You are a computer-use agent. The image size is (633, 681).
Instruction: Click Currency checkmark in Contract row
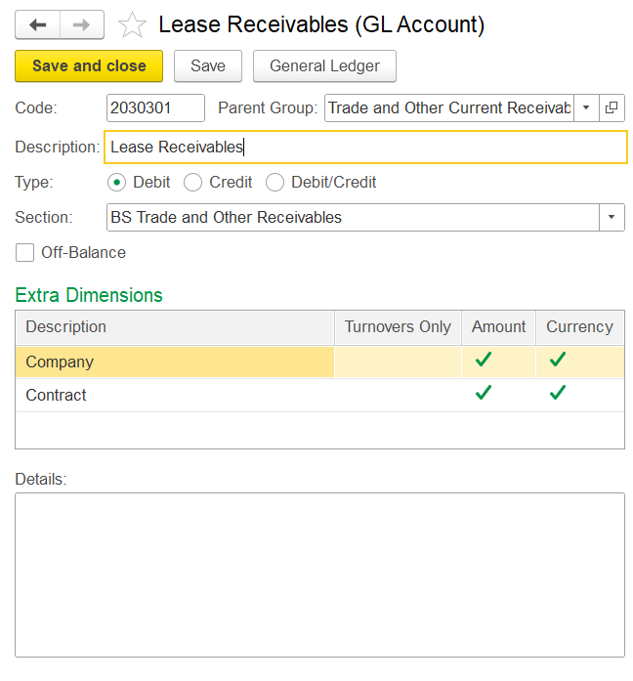click(x=558, y=394)
